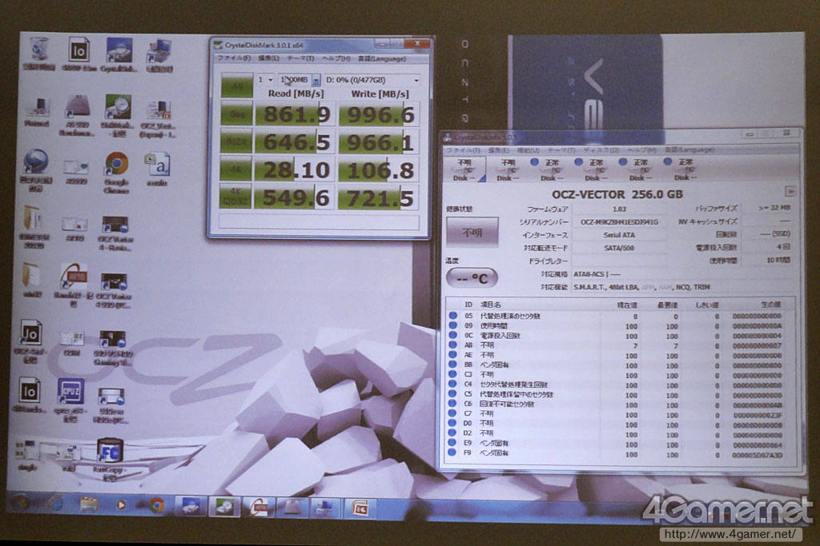This screenshot has width=820, height=546.
Task: Open the green CrystalDiskMark desktop shortcut
Action: pyautogui.click(x=118, y=115)
